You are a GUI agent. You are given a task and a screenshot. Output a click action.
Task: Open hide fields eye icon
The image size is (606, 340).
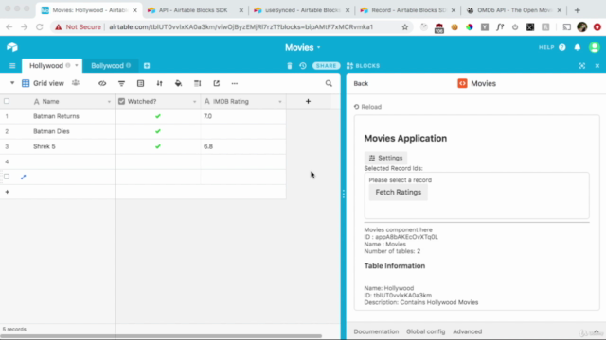tap(102, 83)
